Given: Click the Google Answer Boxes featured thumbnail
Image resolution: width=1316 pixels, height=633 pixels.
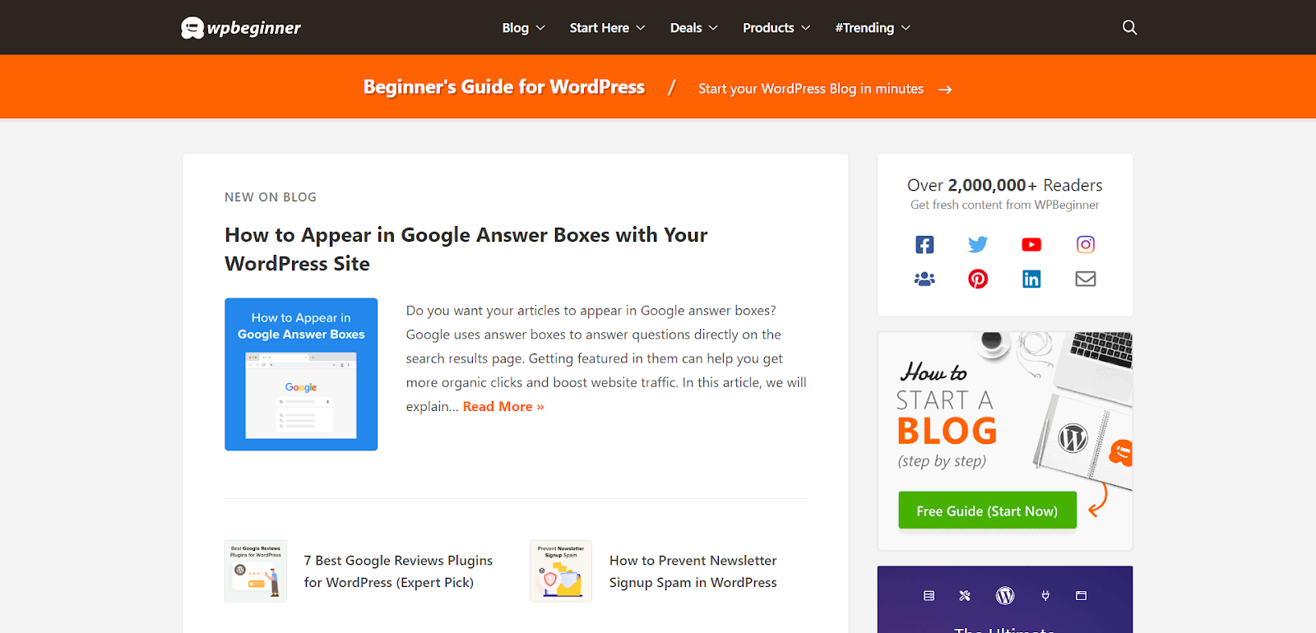Looking at the screenshot, I should (301, 374).
